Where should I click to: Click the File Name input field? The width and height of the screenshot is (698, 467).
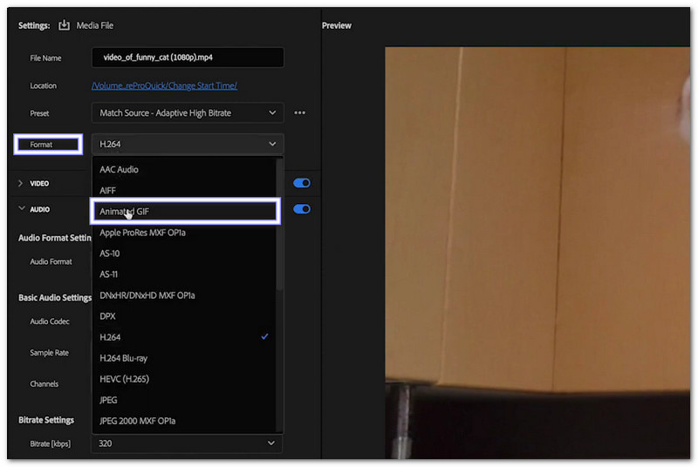187,58
